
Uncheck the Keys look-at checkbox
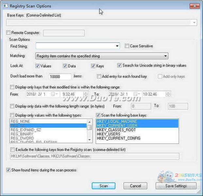click(93, 66)
